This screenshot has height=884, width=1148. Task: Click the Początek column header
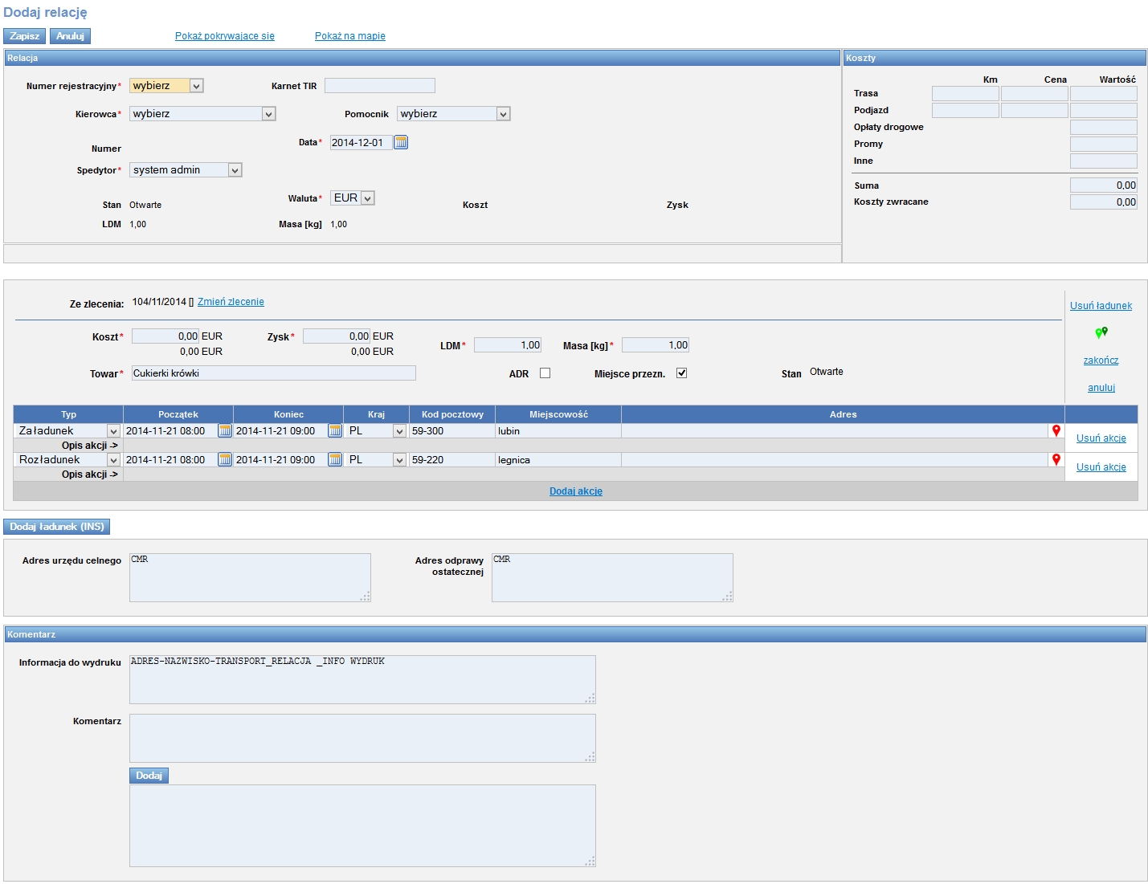pos(178,414)
